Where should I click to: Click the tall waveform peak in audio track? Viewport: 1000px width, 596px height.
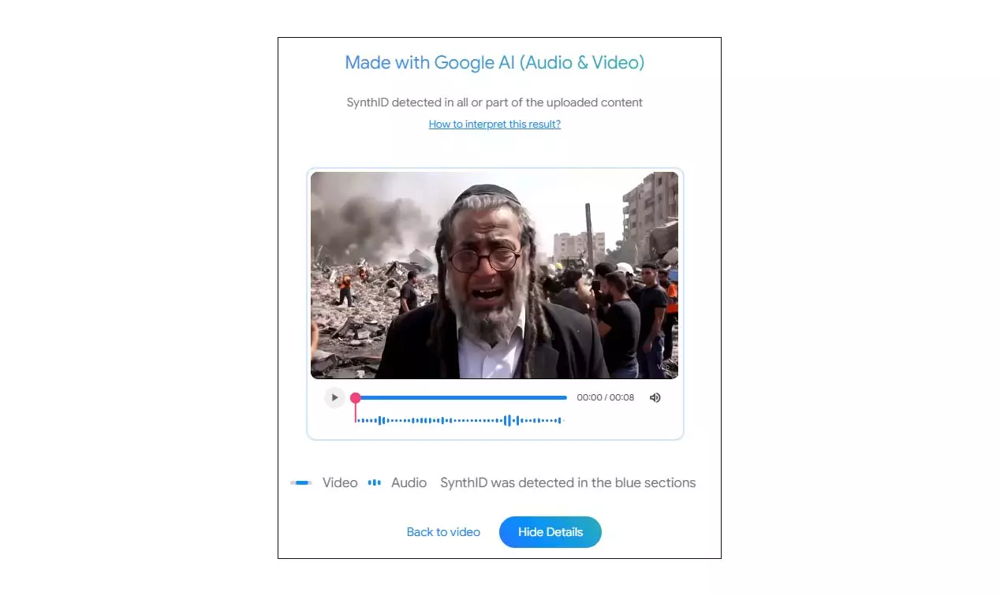point(508,420)
